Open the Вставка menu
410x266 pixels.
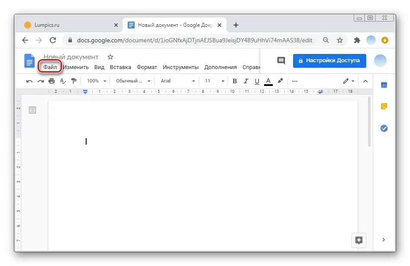[x=120, y=67]
